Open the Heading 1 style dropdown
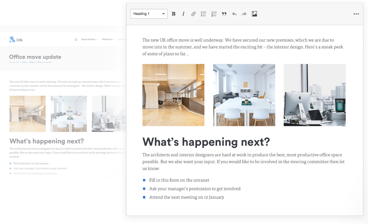 [149, 13]
